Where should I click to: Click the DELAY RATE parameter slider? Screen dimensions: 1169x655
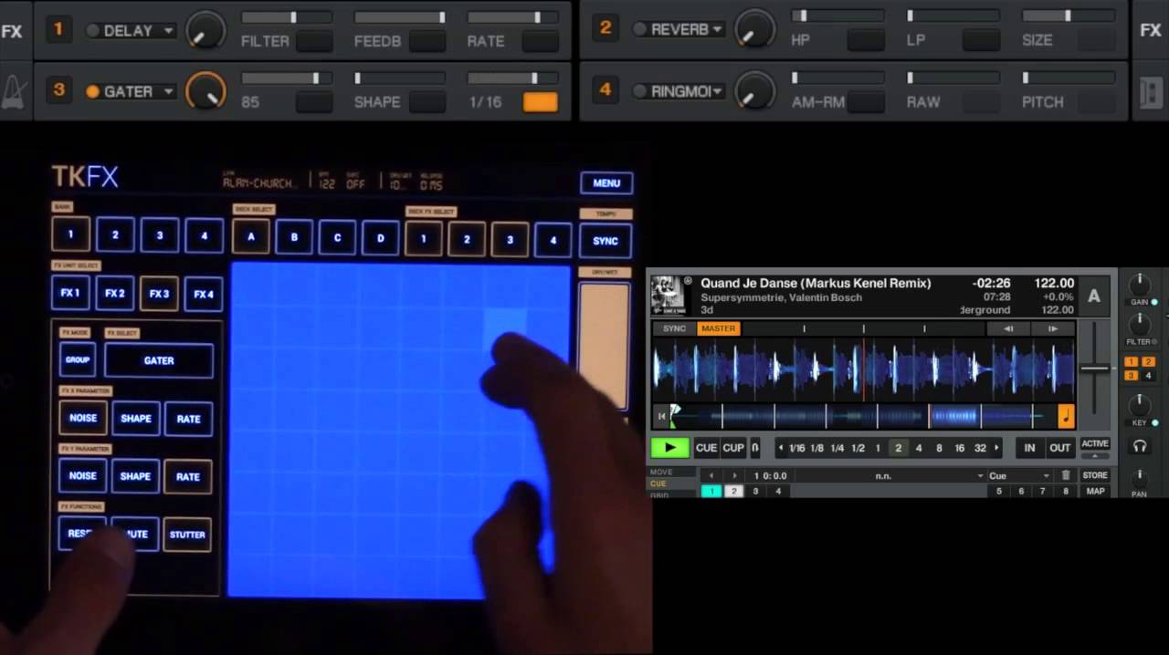pyautogui.click(x=513, y=17)
